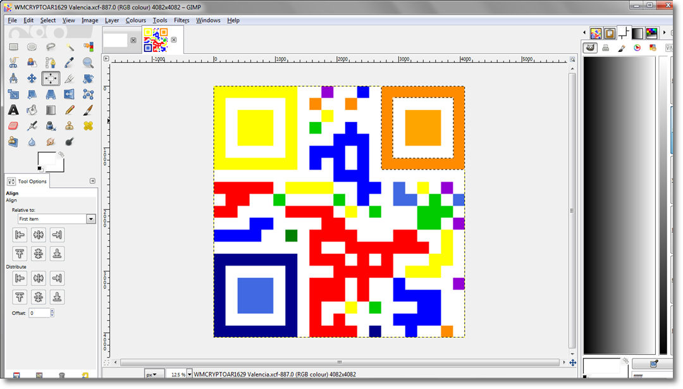Activate the Paths tool

pyautogui.click(x=51, y=63)
